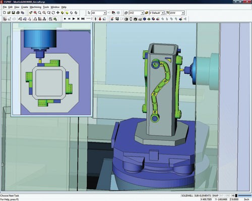Click the red tool display icon

[100, 19]
